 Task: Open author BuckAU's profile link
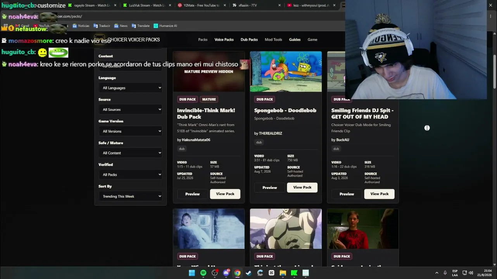click(343, 140)
